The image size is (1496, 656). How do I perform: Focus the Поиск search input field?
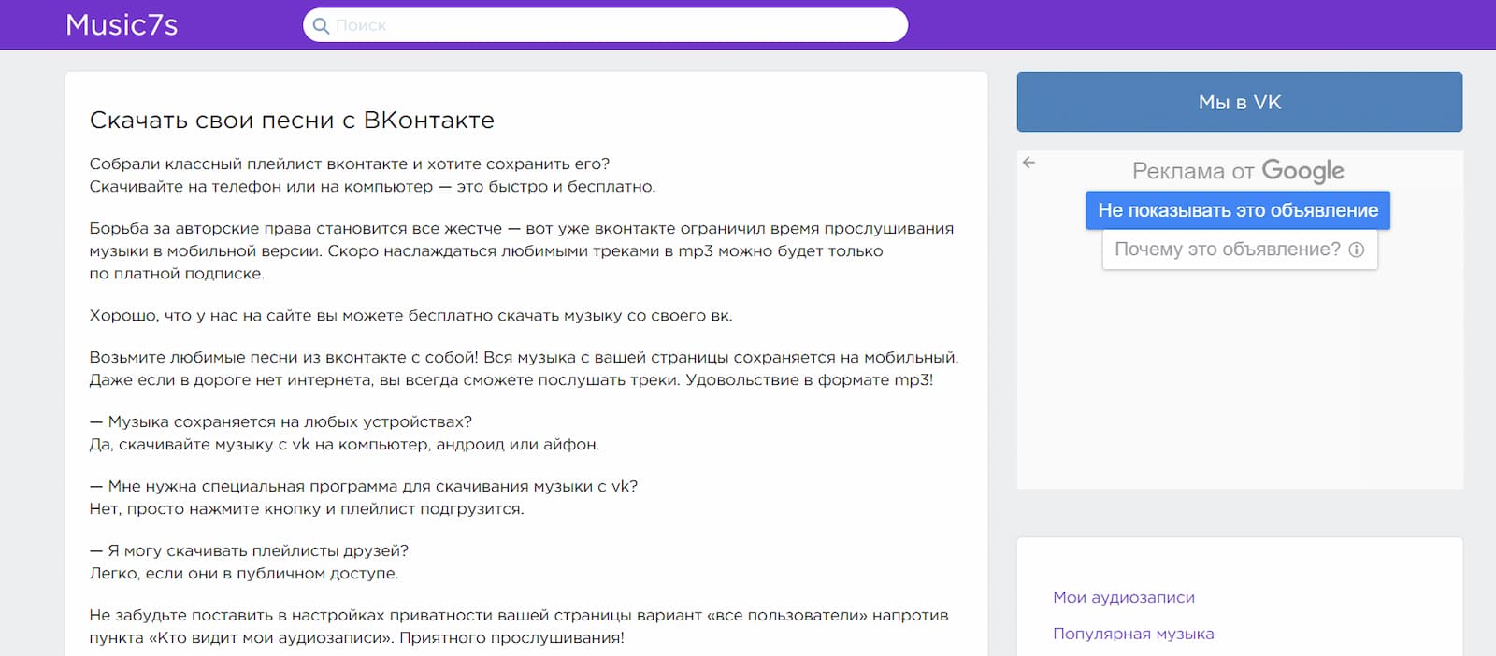click(x=605, y=25)
